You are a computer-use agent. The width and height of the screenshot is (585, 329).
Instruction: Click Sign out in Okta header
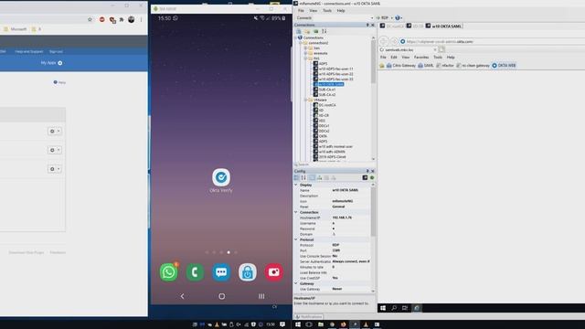click(56, 51)
